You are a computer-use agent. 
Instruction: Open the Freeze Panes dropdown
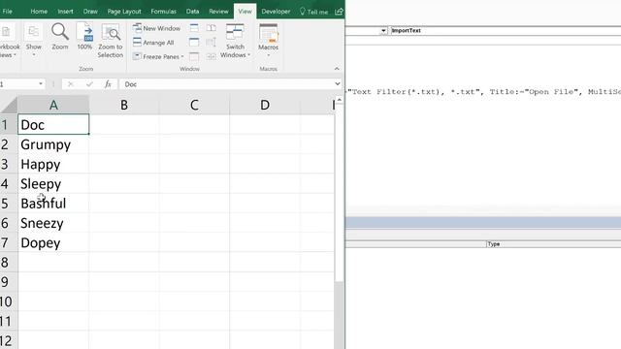pyautogui.click(x=158, y=56)
